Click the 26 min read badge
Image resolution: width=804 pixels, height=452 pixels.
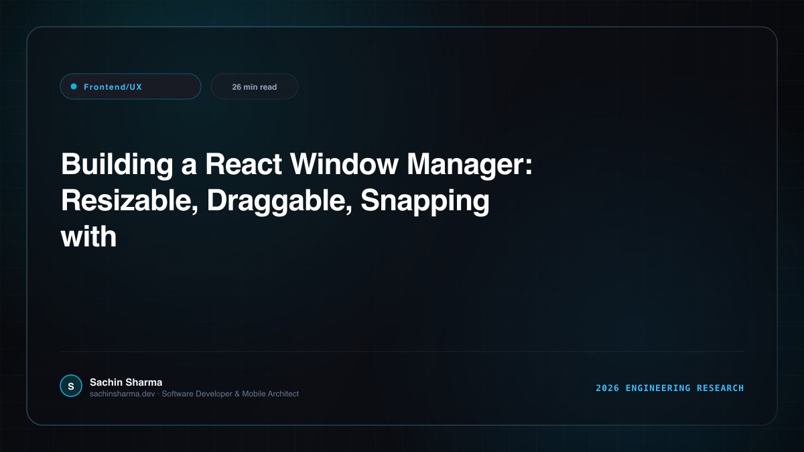(x=255, y=86)
